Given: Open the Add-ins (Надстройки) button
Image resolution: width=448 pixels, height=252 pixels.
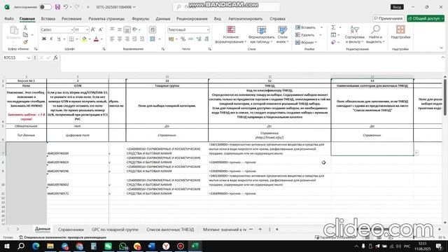Looking at the screenshot, I should [400, 32].
